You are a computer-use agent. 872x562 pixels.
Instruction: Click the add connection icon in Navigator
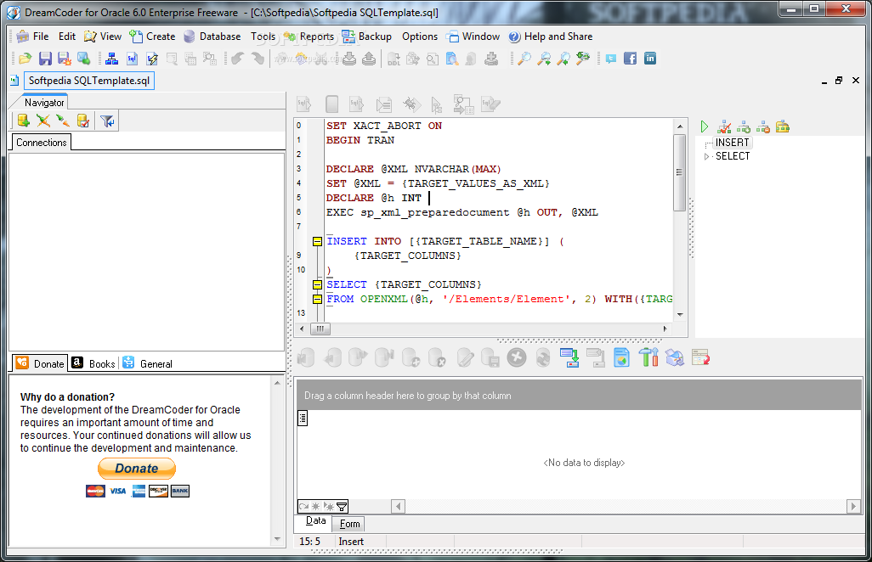pyautogui.click(x=23, y=121)
